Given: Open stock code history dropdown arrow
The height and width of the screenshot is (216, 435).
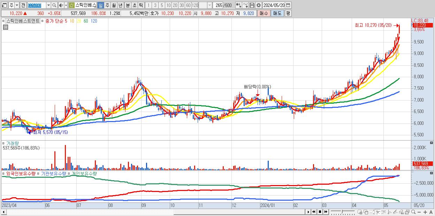Looking at the screenshot, I should click(x=48, y=5).
